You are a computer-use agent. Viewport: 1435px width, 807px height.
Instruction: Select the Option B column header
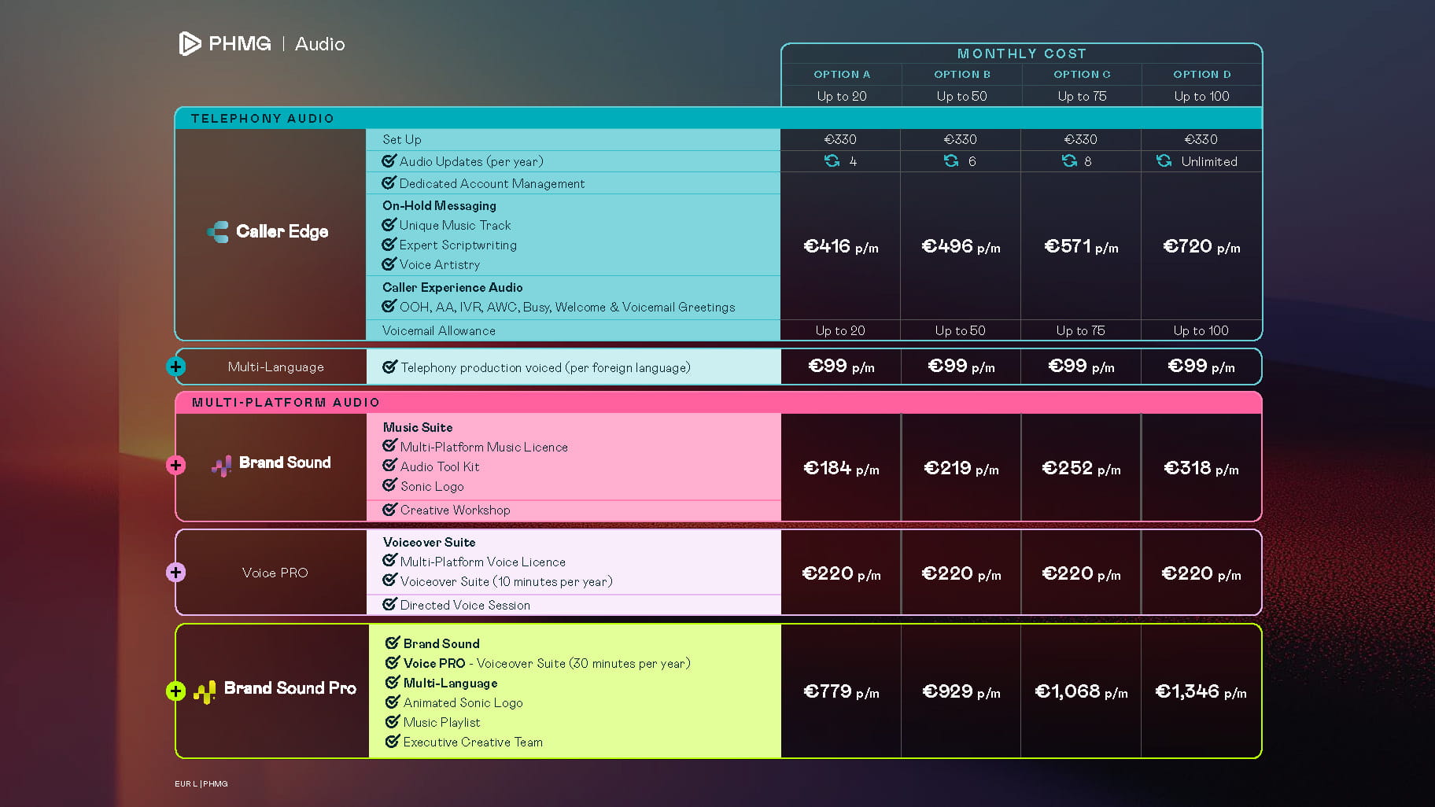962,74
